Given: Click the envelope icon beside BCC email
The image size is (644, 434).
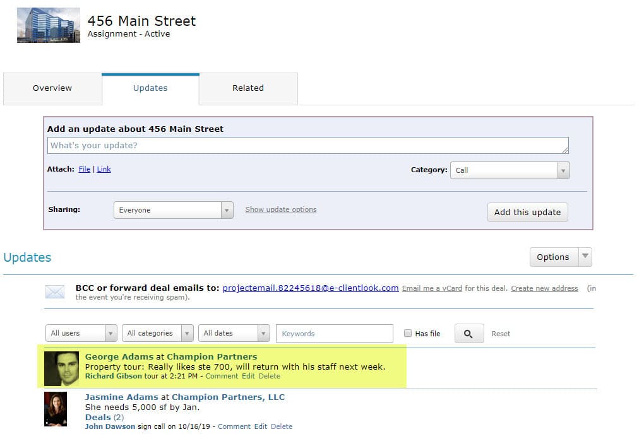Looking at the screenshot, I should coord(55,291).
